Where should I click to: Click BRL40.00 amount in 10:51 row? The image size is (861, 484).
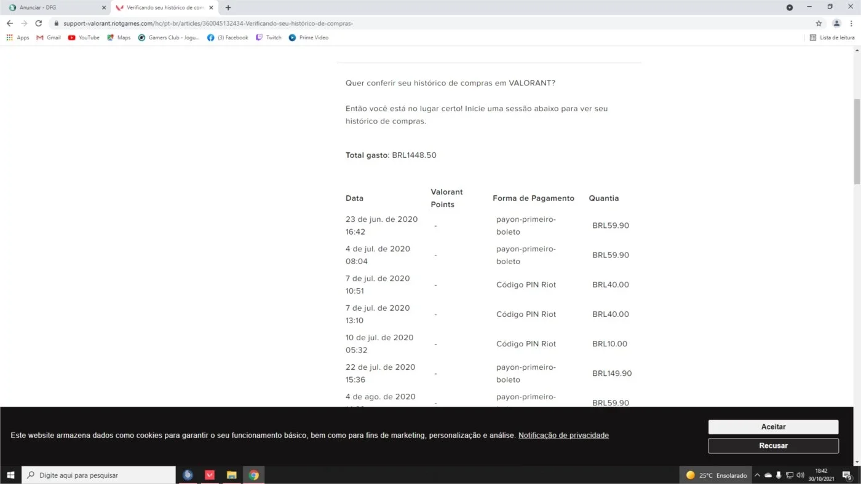coord(611,284)
